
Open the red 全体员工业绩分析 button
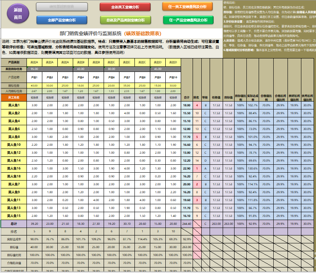click(125, 7)
